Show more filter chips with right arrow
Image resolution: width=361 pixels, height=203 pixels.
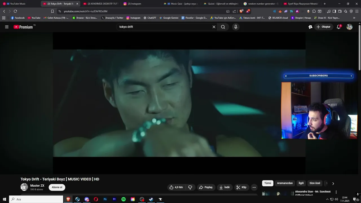(333, 184)
